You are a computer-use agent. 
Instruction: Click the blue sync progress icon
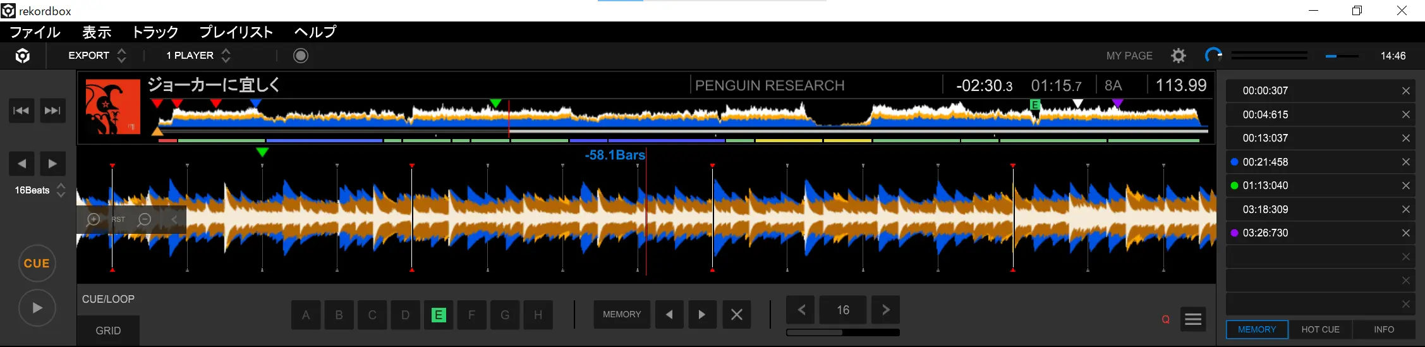pos(1213,56)
